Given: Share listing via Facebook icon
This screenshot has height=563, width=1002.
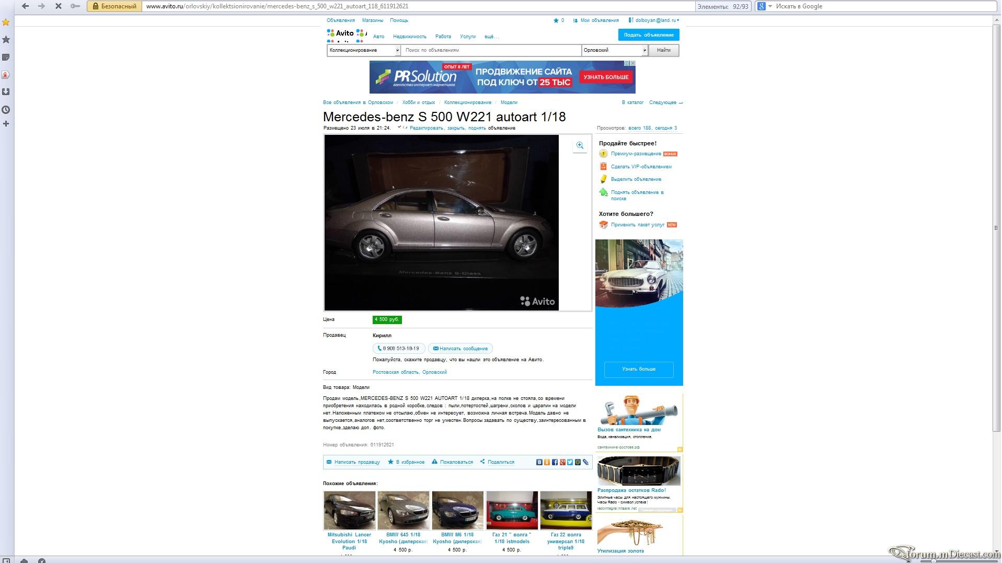Looking at the screenshot, I should (x=555, y=462).
